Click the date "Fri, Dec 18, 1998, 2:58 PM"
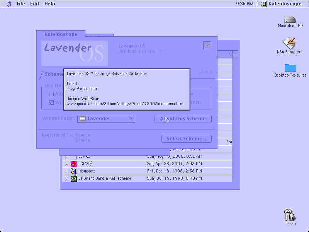 tap(175, 171)
